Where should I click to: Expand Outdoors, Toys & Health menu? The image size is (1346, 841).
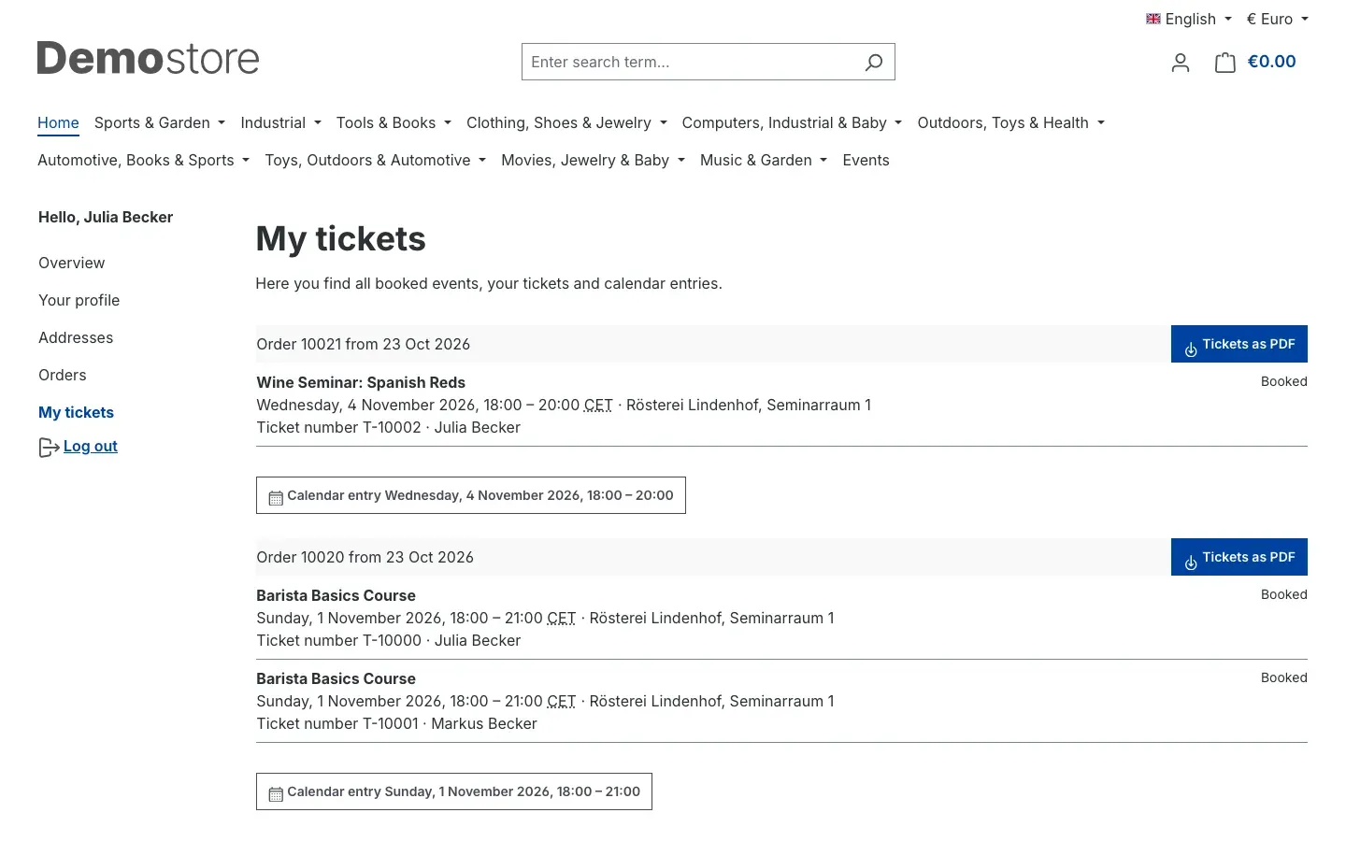coord(1010,122)
